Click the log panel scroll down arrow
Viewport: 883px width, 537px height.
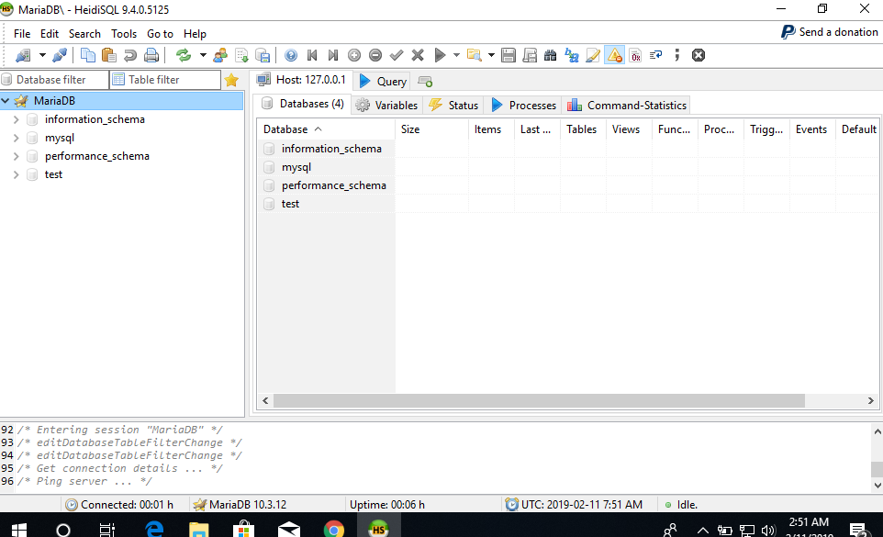(x=877, y=485)
